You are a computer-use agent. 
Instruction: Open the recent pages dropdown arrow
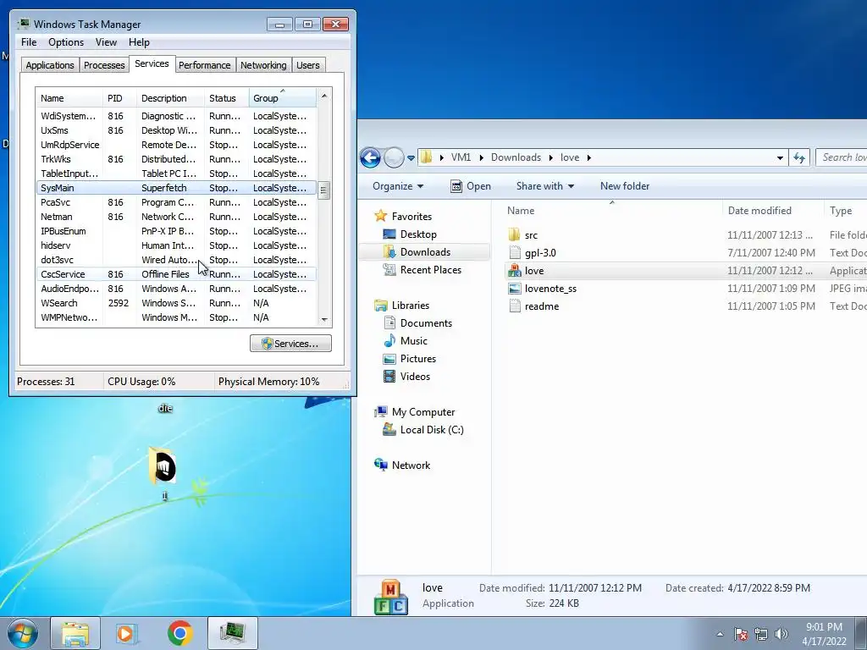point(411,158)
